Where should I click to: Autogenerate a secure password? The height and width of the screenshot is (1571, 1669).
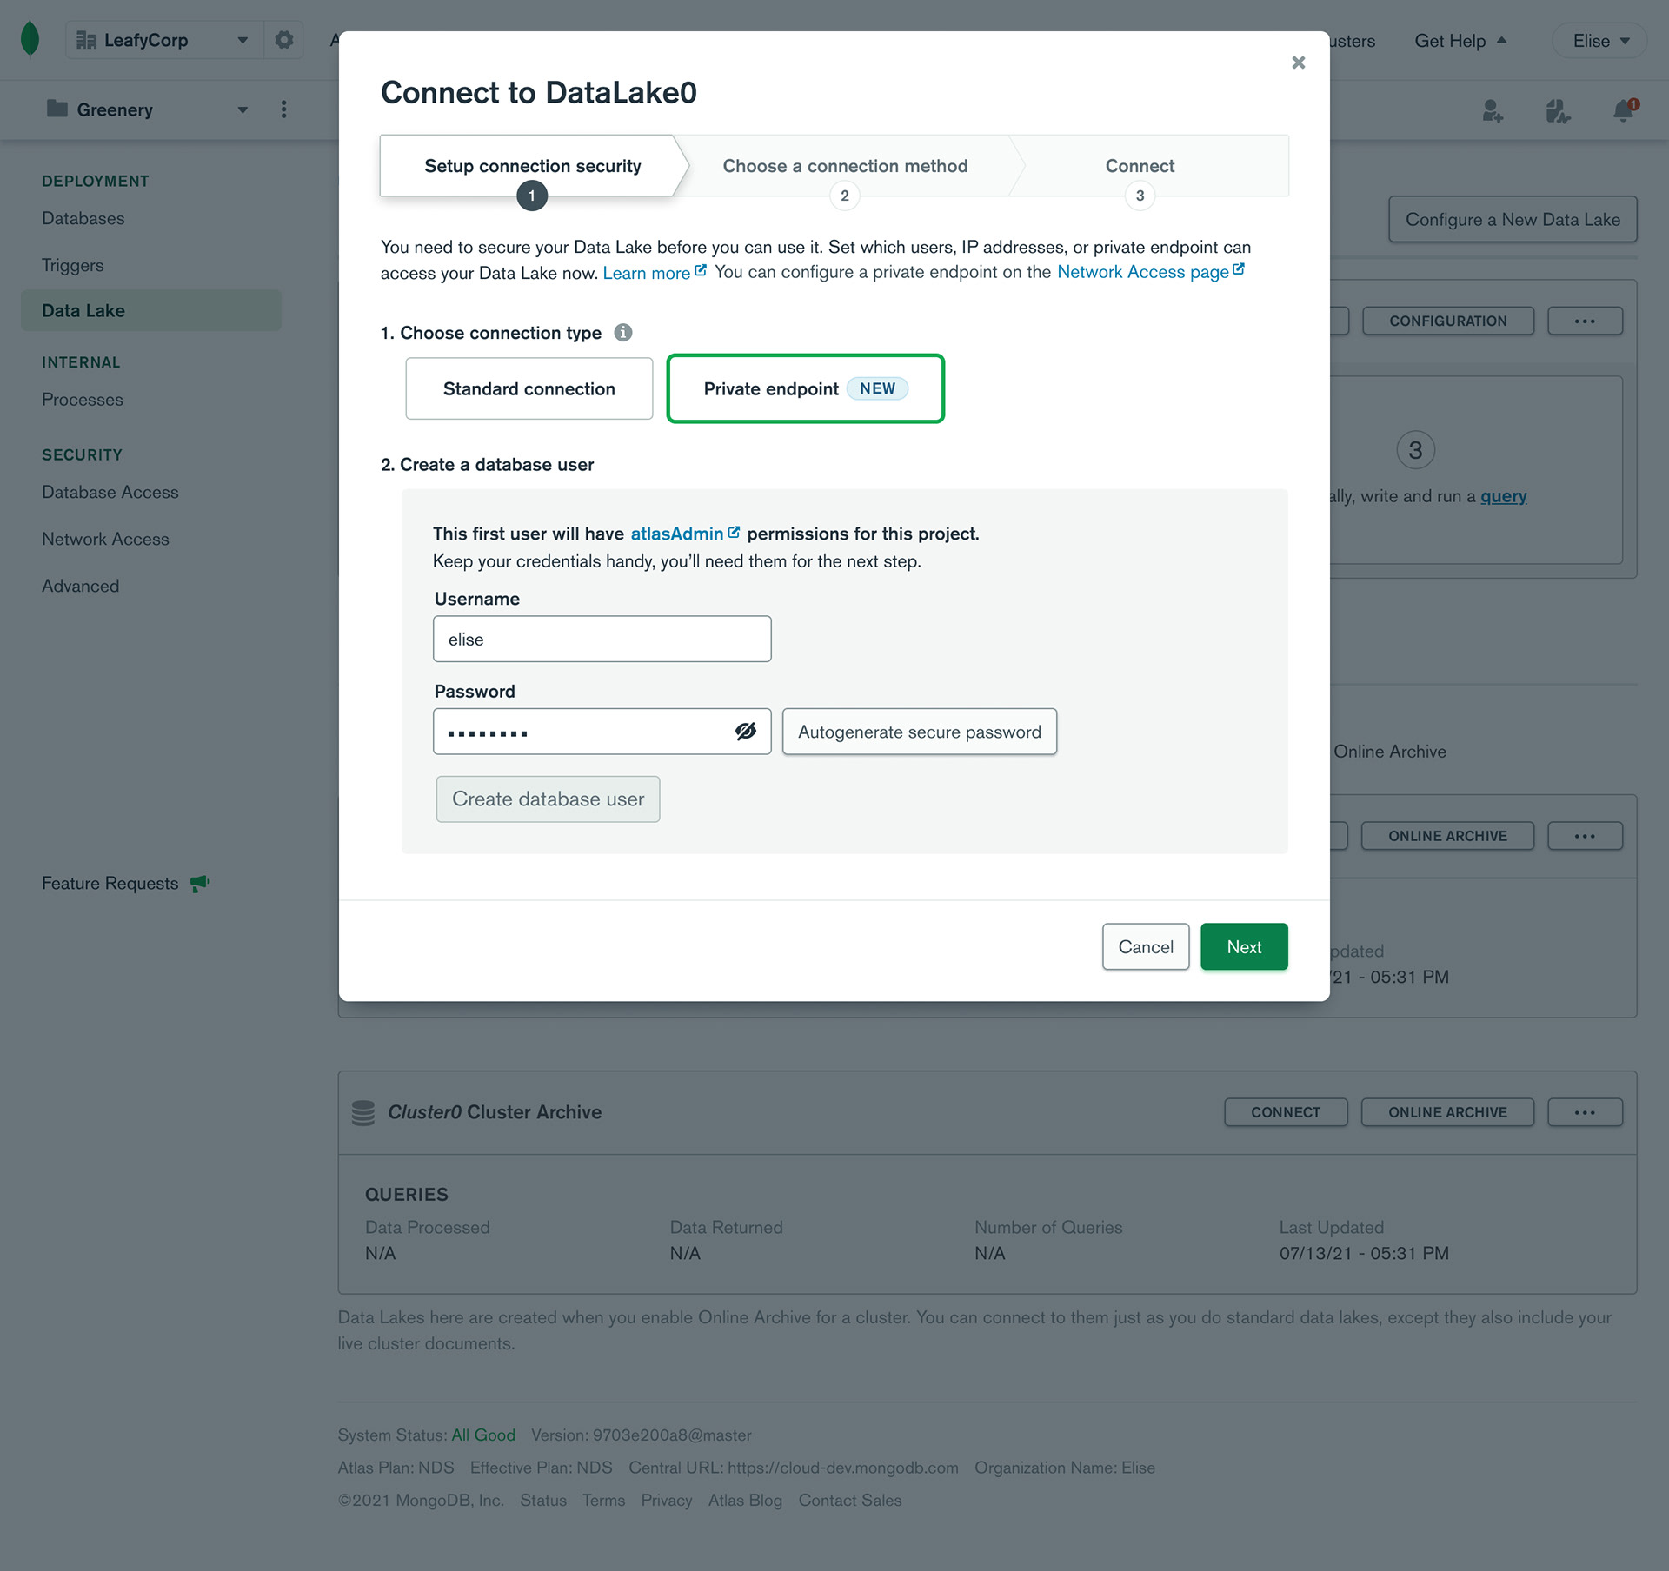pyautogui.click(x=919, y=732)
